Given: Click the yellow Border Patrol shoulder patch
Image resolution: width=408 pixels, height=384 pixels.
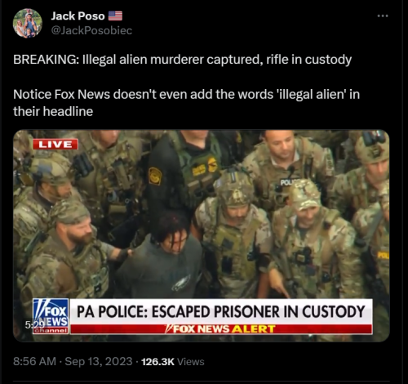Looking at the screenshot, I should [155, 176].
